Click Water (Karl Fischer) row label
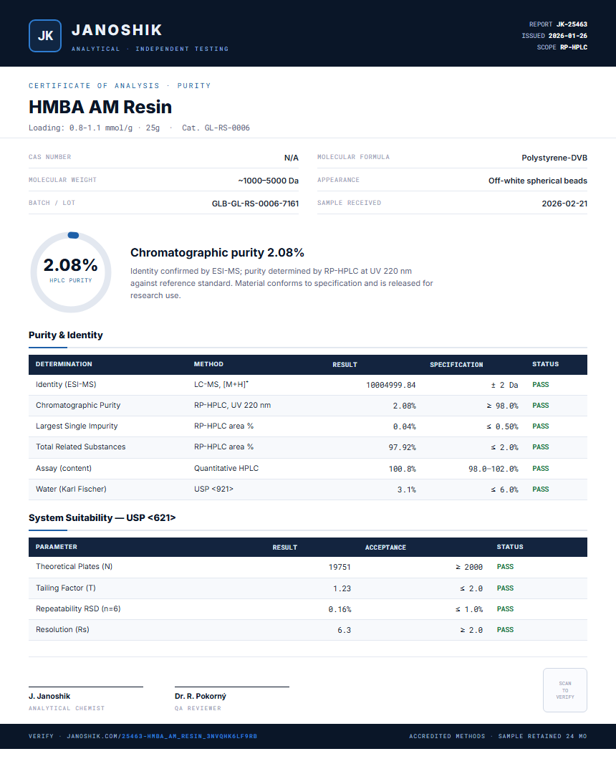Image resolution: width=616 pixels, height=769 pixels. [x=71, y=489]
